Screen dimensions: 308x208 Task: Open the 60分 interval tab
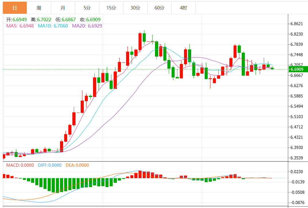tap(160, 8)
